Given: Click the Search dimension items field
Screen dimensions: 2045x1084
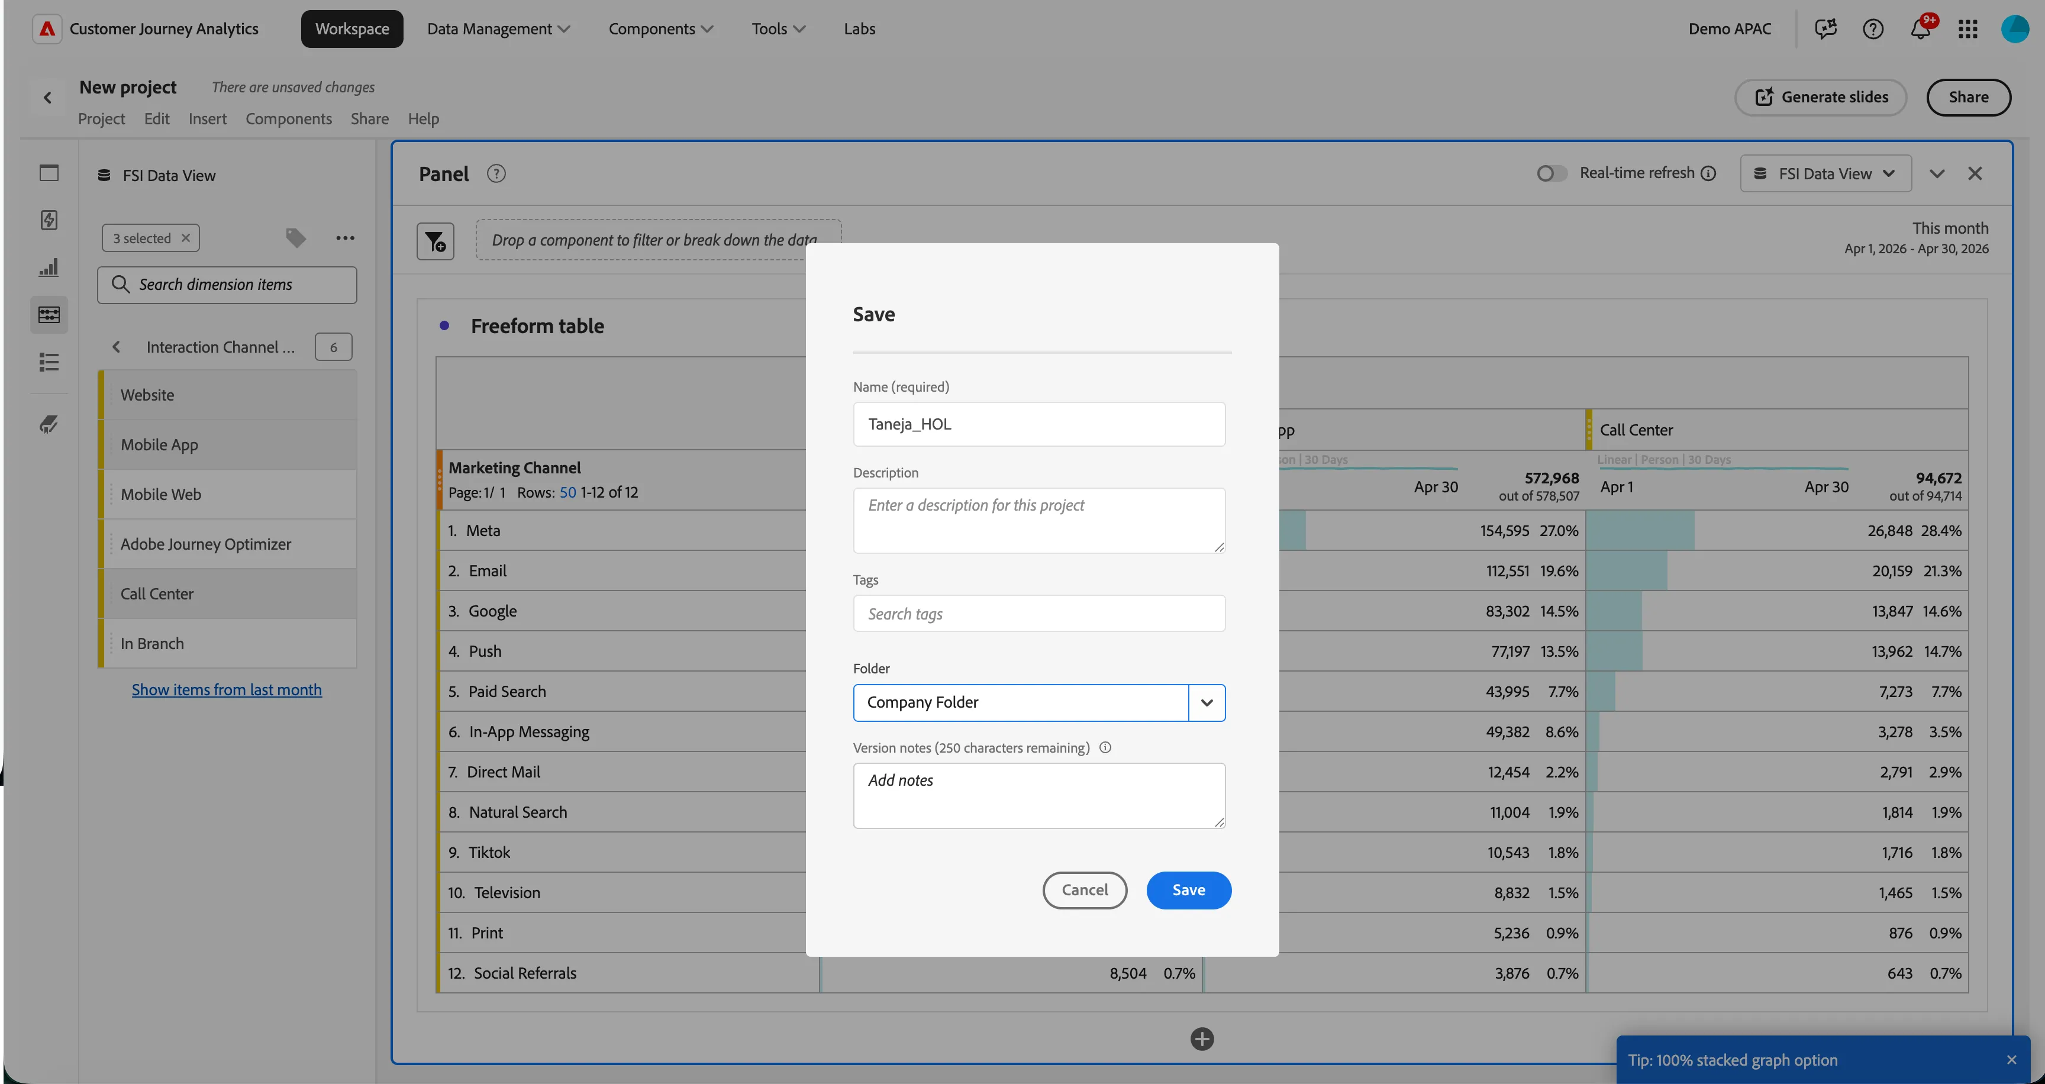Looking at the screenshot, I should click(x=227, y=285).
